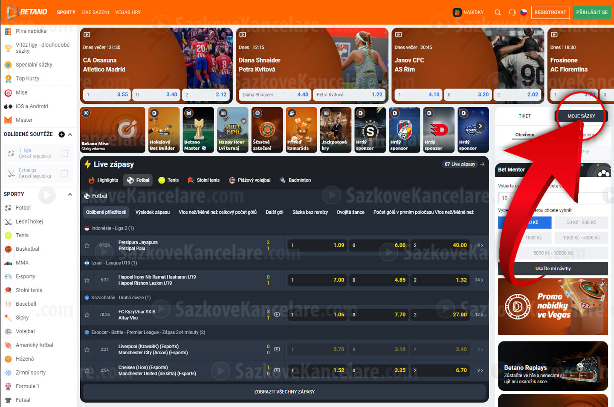Collapse the Oblíbené soutěže section

click(x=70, y=134)
